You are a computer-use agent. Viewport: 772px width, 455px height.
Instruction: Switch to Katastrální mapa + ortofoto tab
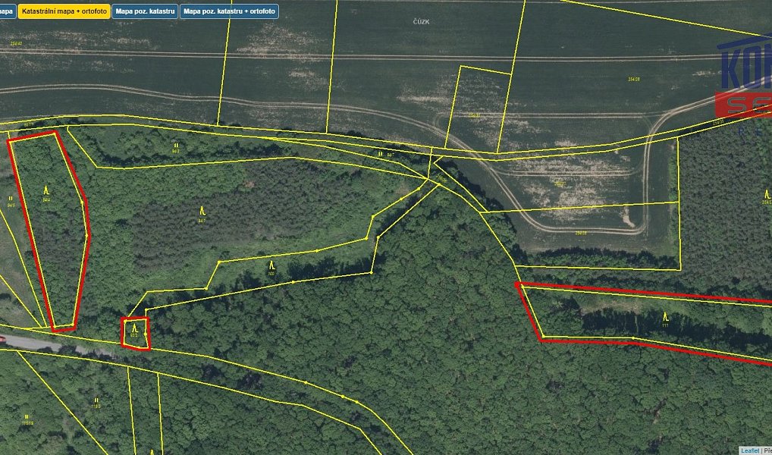click(64, 11)
